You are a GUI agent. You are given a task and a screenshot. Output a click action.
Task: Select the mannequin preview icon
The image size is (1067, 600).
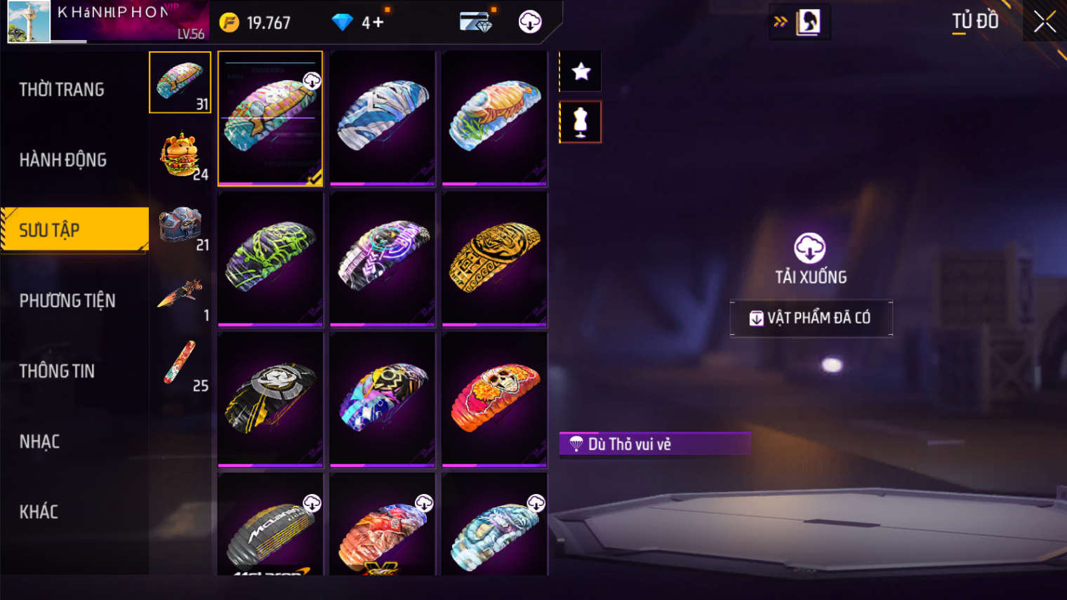point(581,122)
